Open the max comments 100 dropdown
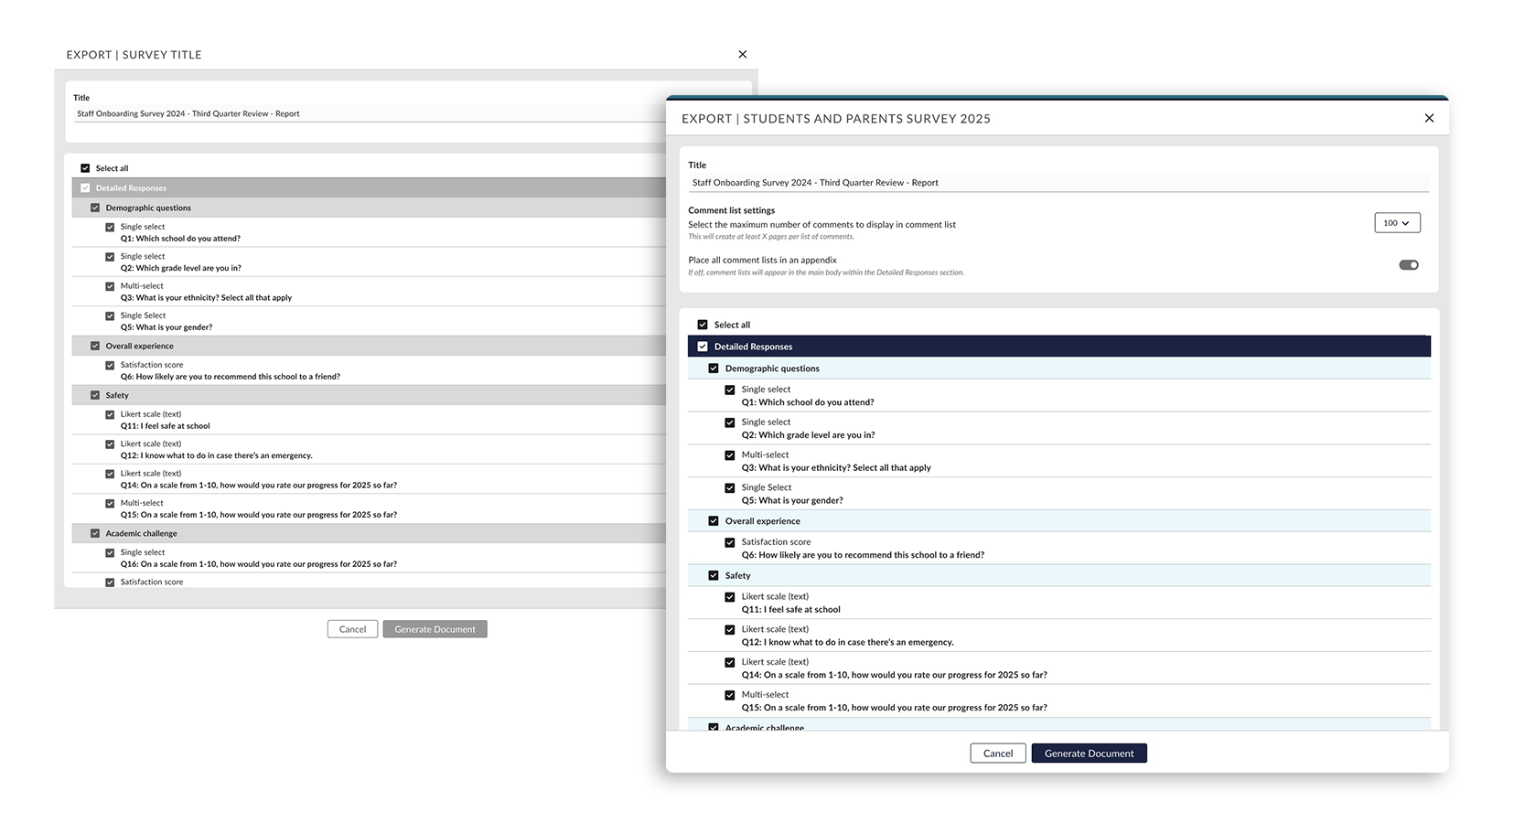Viewport: 1525px width, 823px height. [1397, 223]
